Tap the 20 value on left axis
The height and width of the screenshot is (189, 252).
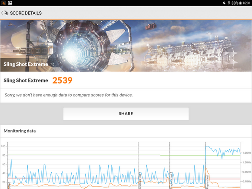click(4, 182)
